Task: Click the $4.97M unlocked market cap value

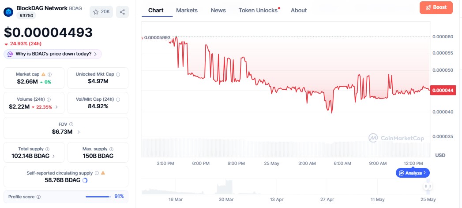Action: (x=98, y=81)
